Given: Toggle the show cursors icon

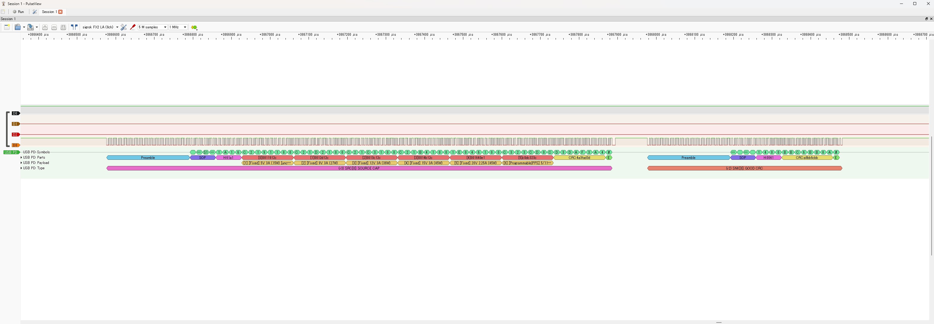Looking at the screenshot, I should (x=74, y=27).
